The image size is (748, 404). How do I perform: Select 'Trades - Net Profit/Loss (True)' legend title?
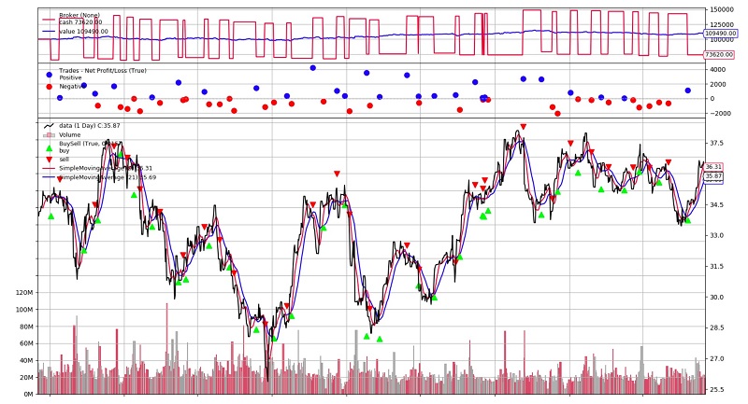[x=103, y=71]
